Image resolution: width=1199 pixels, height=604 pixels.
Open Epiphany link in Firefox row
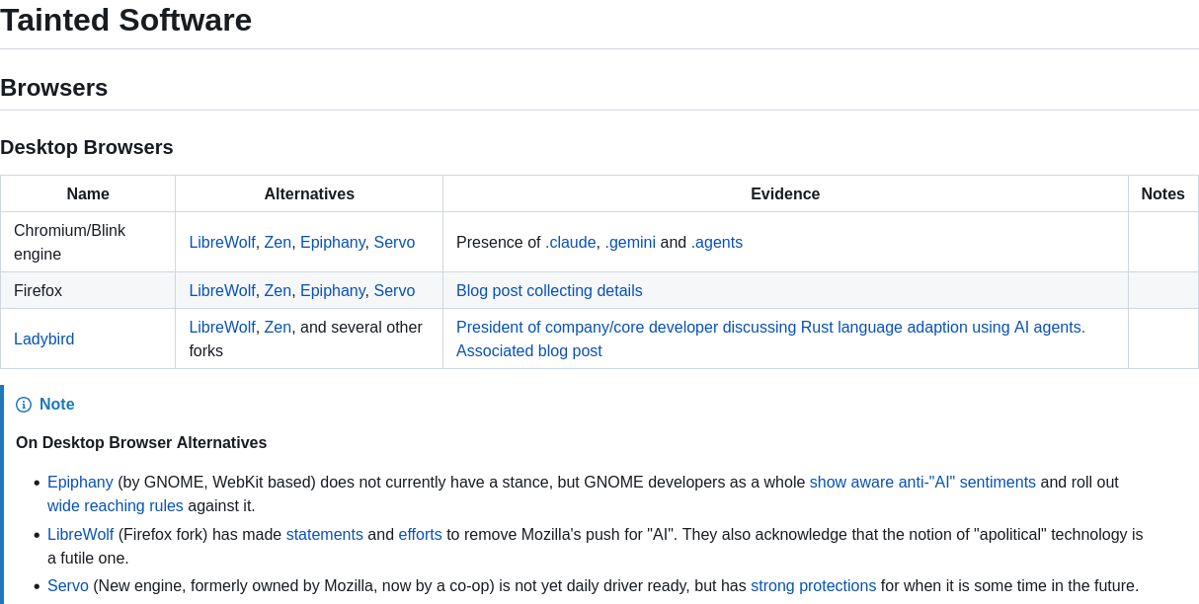tap(333, 290)
